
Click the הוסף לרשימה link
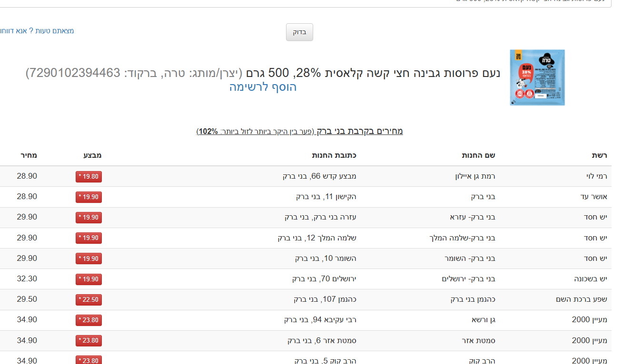tap(263, 87)
